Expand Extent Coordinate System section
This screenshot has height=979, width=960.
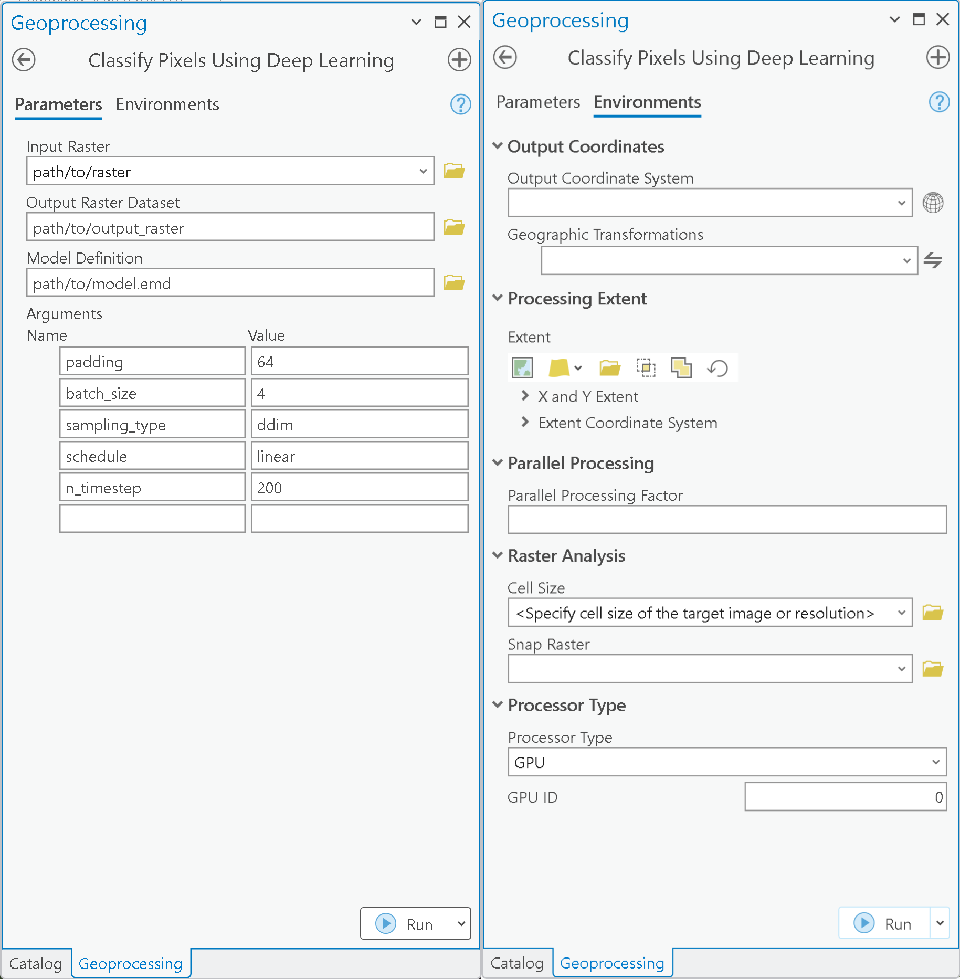(x=525, y=423)
